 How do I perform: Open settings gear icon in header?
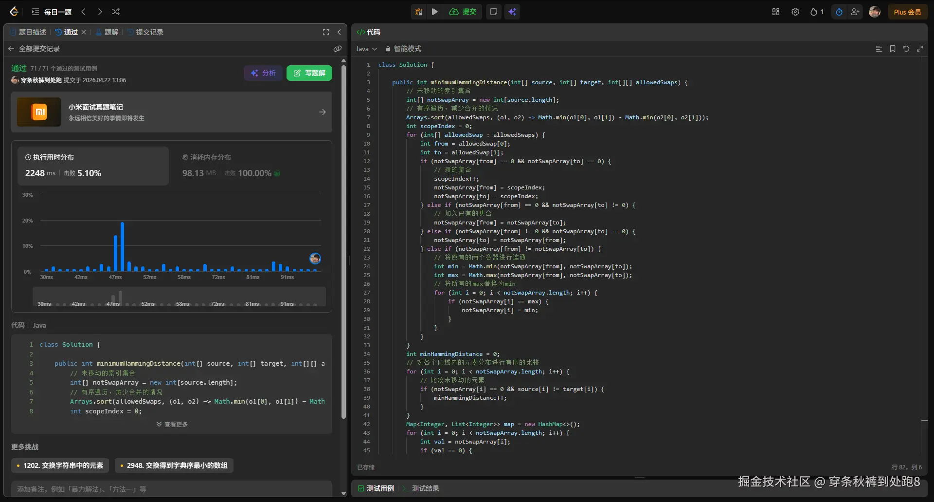[x=795, y=12]
